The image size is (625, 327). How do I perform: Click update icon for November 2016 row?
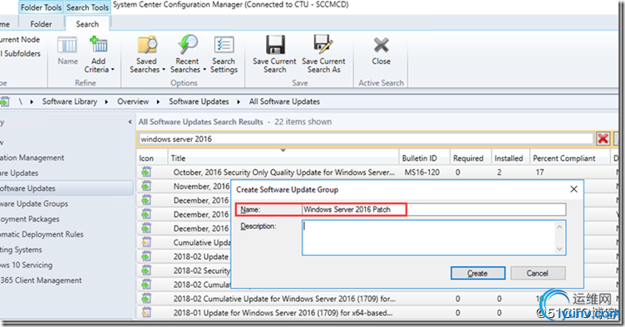(x=146, y=186)
